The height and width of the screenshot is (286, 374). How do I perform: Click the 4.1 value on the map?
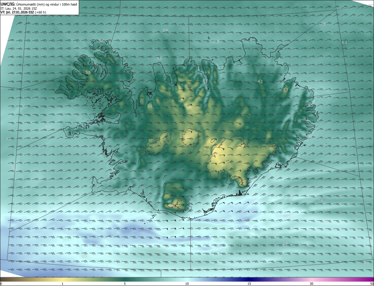(x=260, y=81)
